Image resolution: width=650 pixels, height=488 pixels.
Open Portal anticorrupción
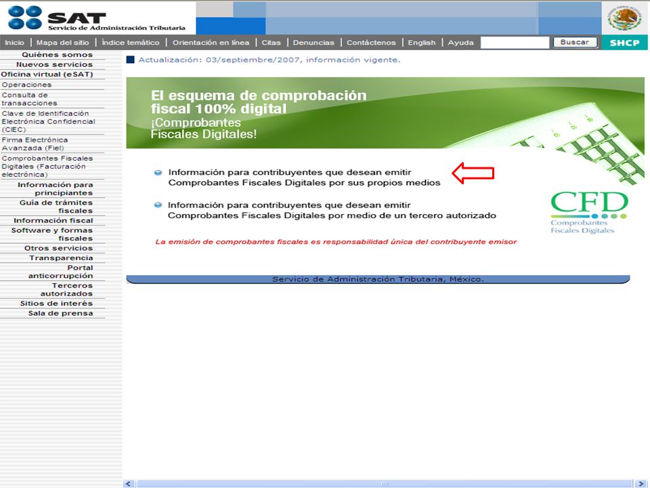pos(60,272)
